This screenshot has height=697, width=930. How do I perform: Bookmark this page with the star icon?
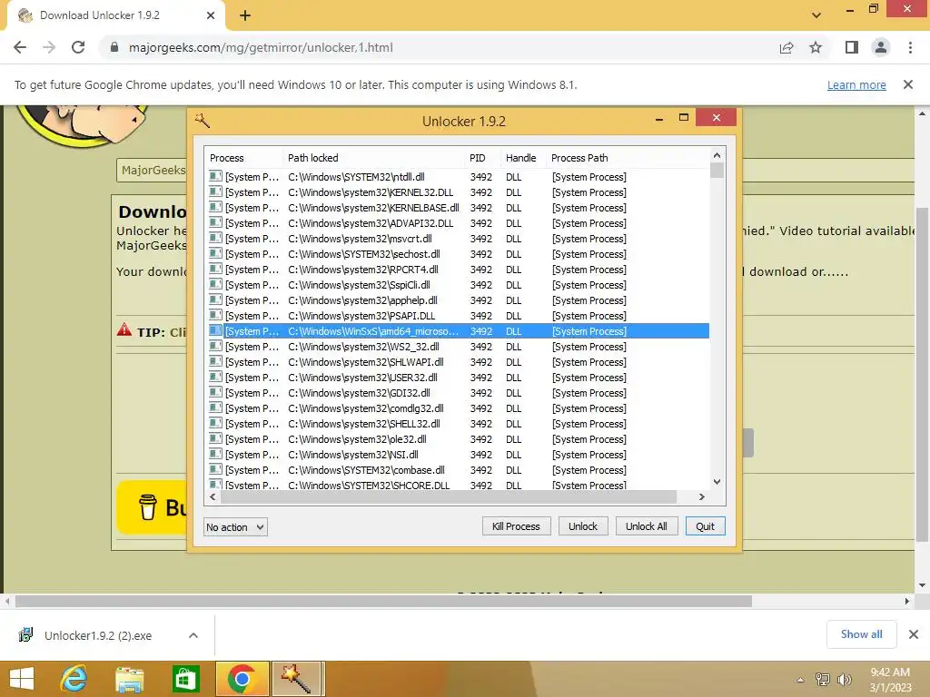click(x=816, y=47)
